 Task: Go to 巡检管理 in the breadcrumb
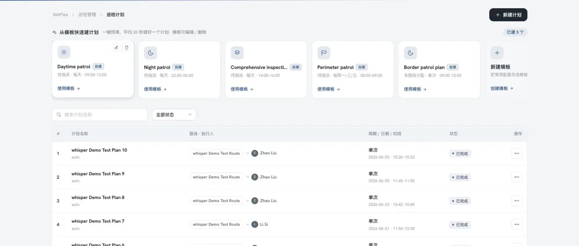pos(87,14)
